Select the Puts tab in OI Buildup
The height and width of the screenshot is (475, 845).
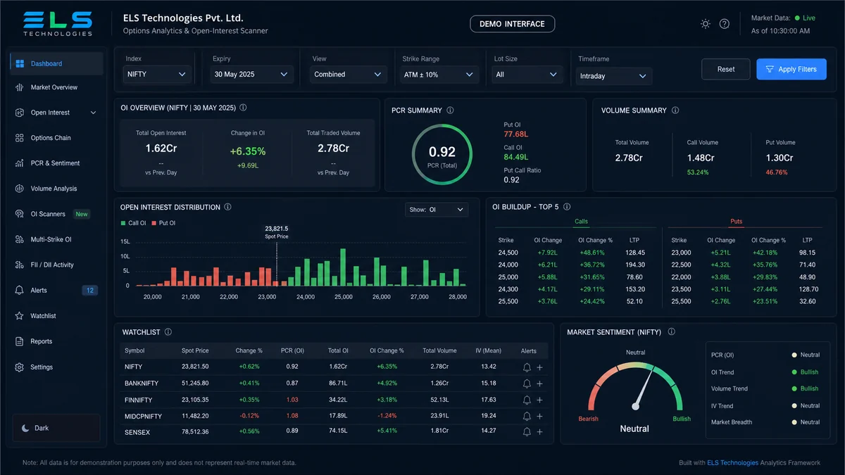pos(736,222)
